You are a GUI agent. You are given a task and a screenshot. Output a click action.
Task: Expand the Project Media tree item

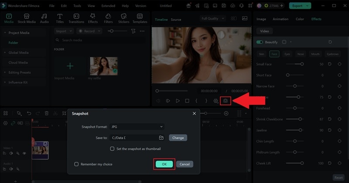click(5, 33)
